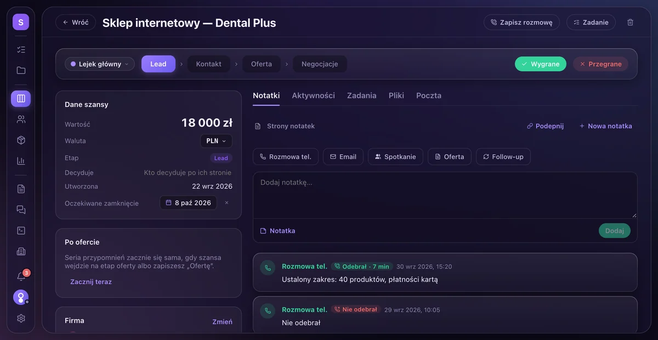Choose the Oferta note template chip
Screen dimensions: 658x340
point(450,157)
